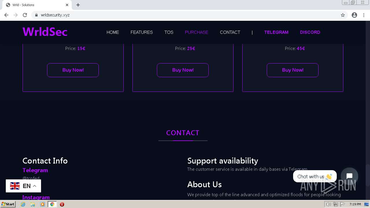
Task: Click the 7:19 PM clock
Action: point(355,204)
